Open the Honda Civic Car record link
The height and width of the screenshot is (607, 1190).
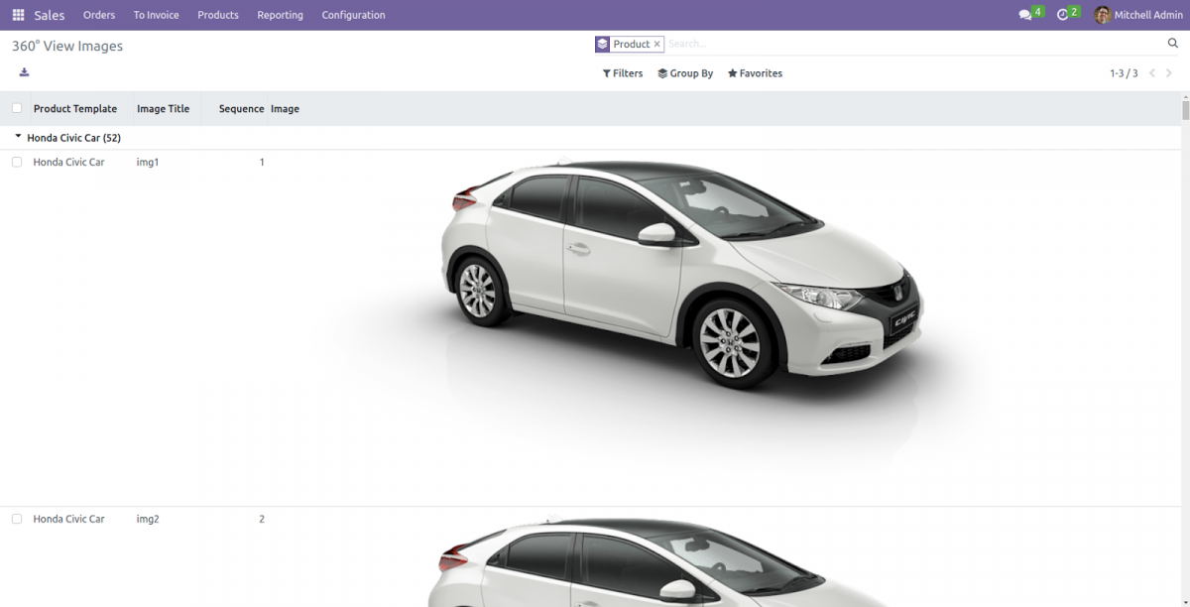coord(68,161)
